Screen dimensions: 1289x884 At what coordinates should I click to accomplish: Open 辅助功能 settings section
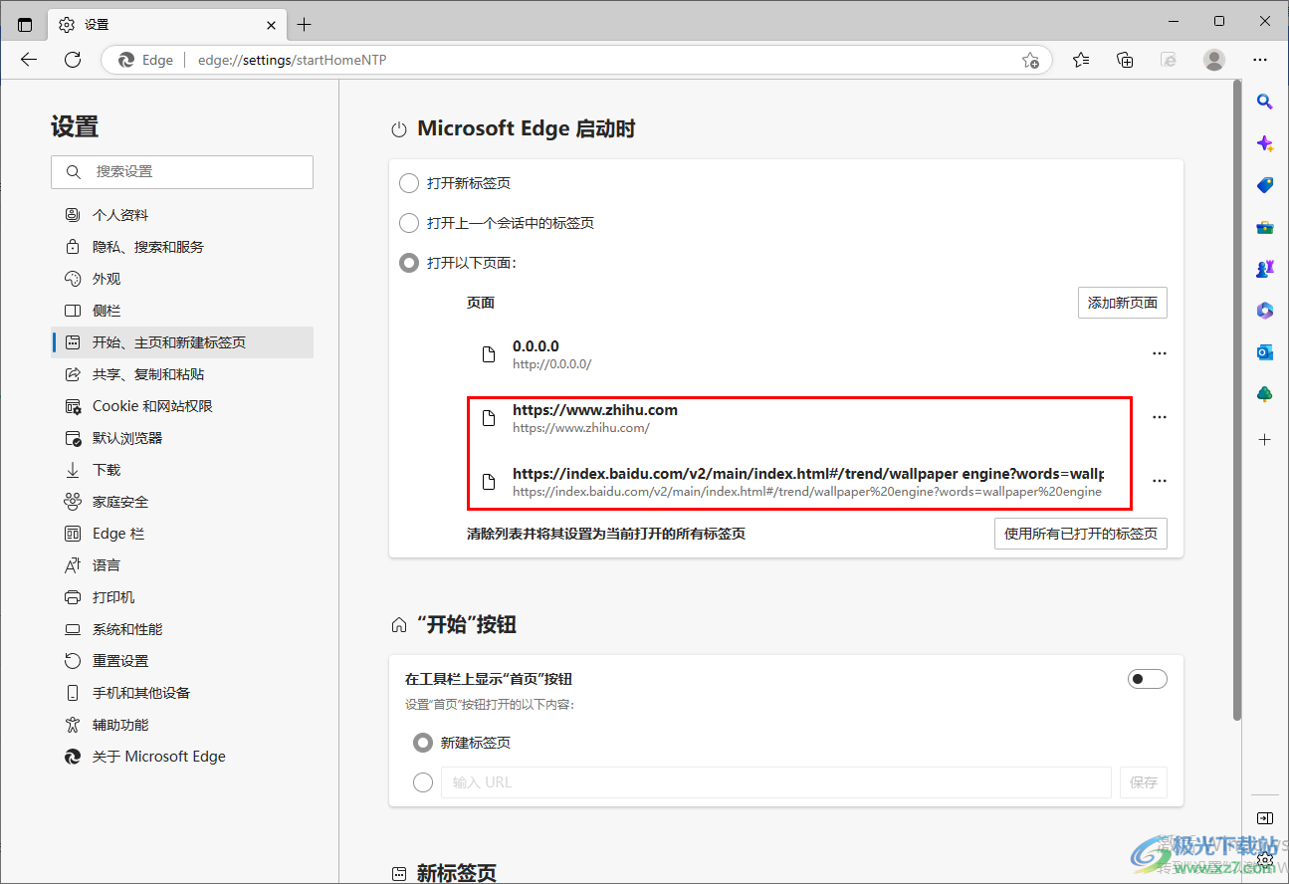[x=182, y=725]
